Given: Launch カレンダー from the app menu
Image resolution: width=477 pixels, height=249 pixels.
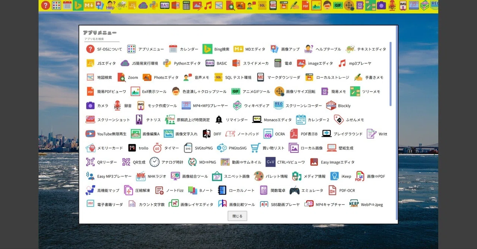Looking at the screenshot, I should tap(183, 49).
